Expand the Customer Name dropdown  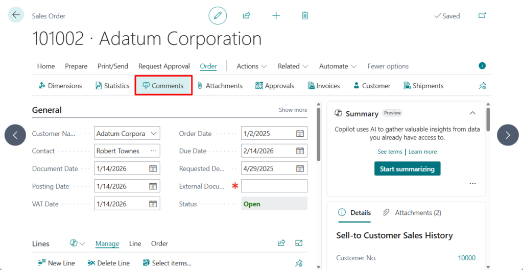(x=153, y=134)
